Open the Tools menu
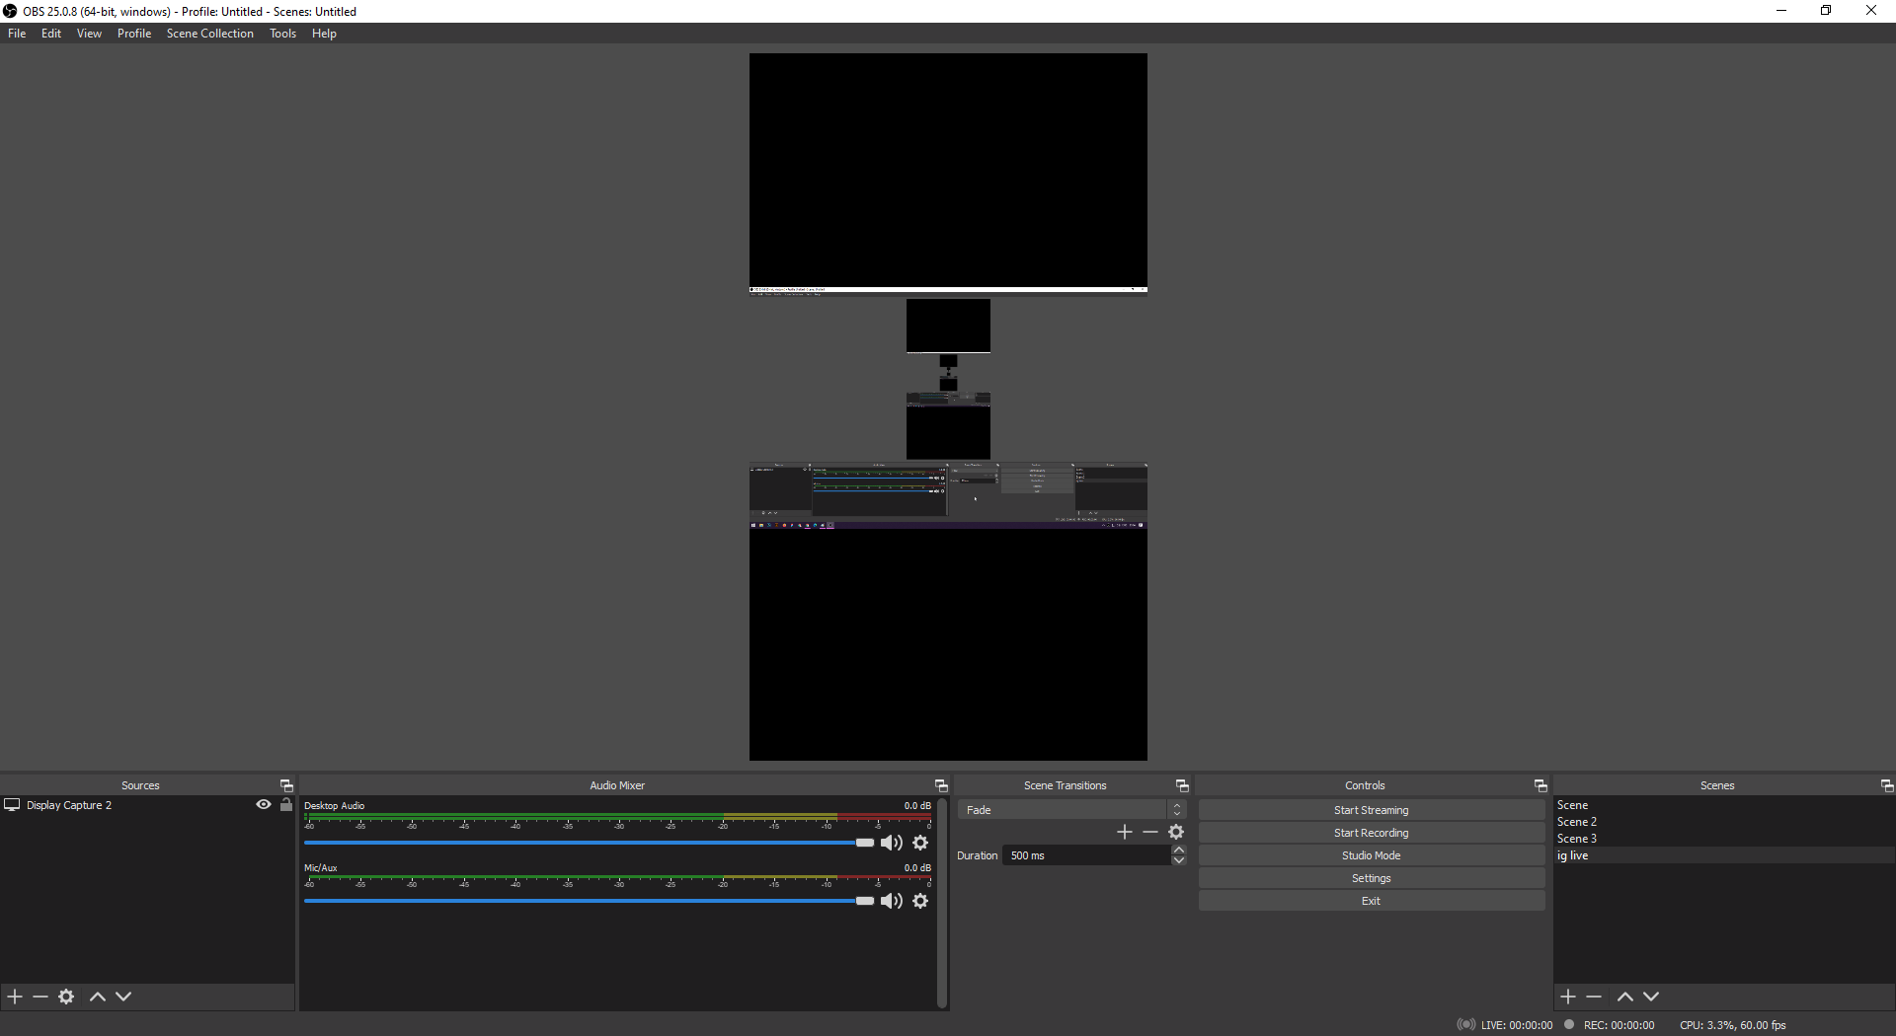 (x=283, y=34)
